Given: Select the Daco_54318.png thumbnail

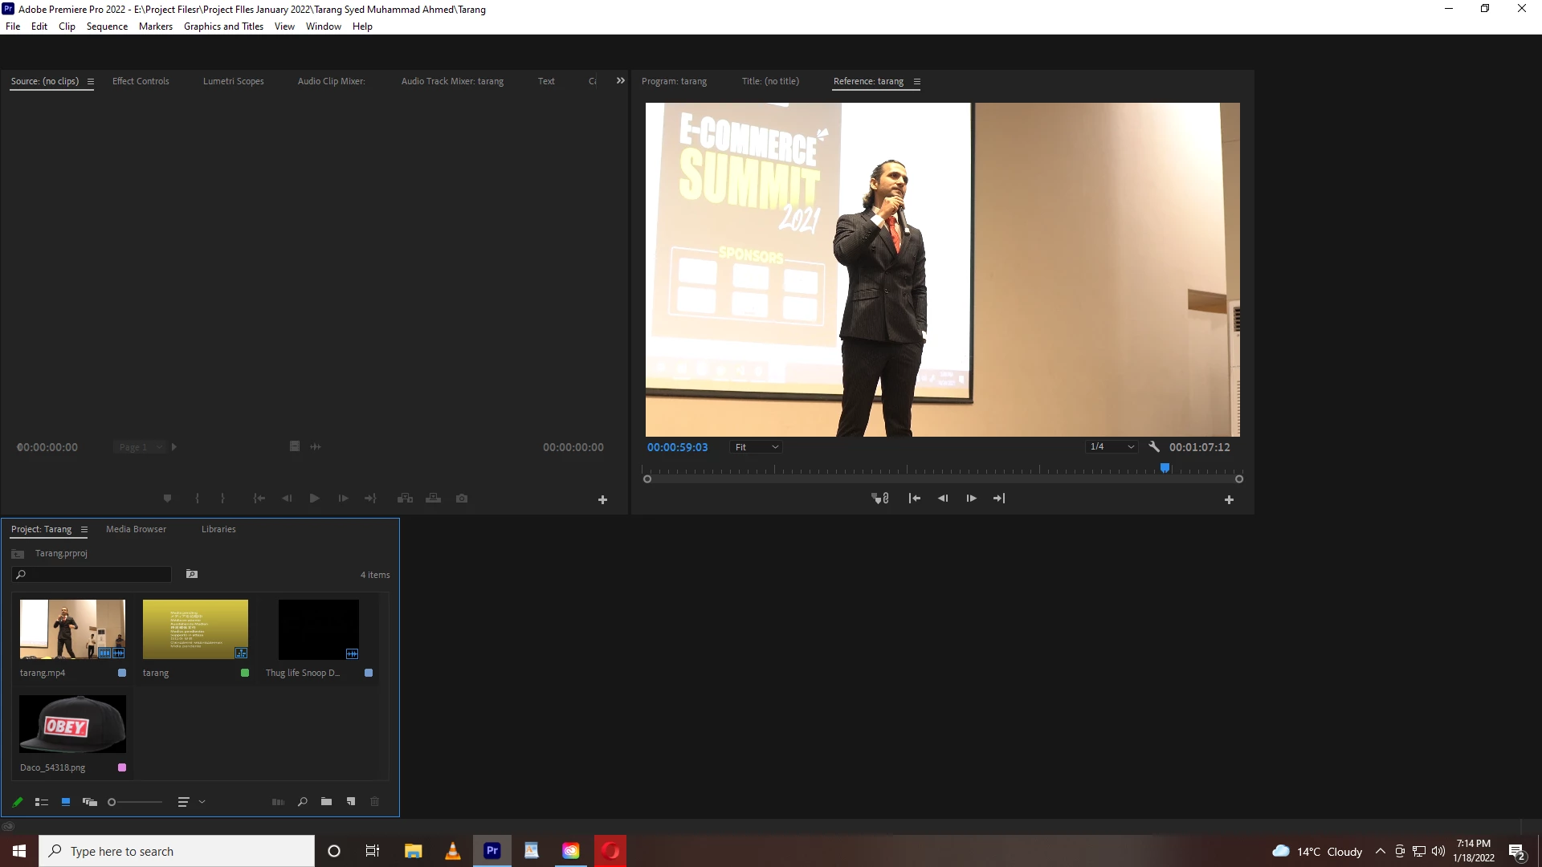Looking at the screenshot, I should (x=72, y=724).
